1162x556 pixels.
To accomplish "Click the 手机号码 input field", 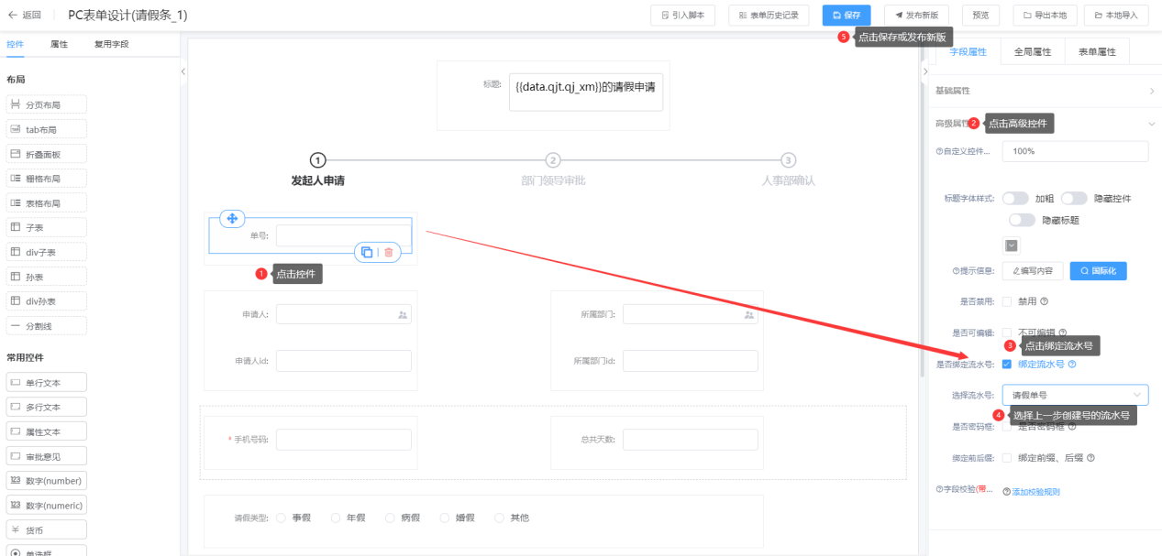I will point(343,440).
